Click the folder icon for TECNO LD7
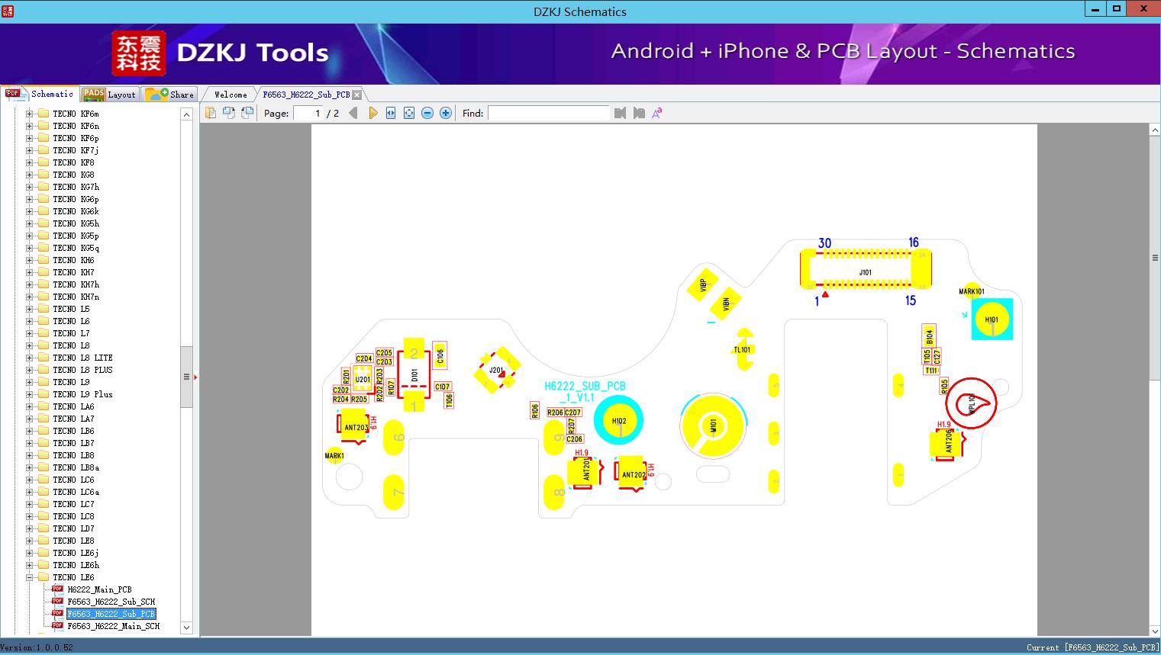This screenshot has height=655, width=1161. pos(44,528)
